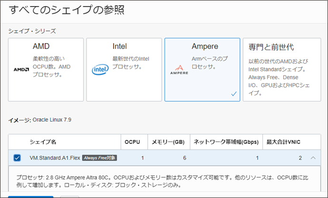Click the Oracle Linux 7.9 image label
The height and width of the screenshot is (198, 328).
52,119
